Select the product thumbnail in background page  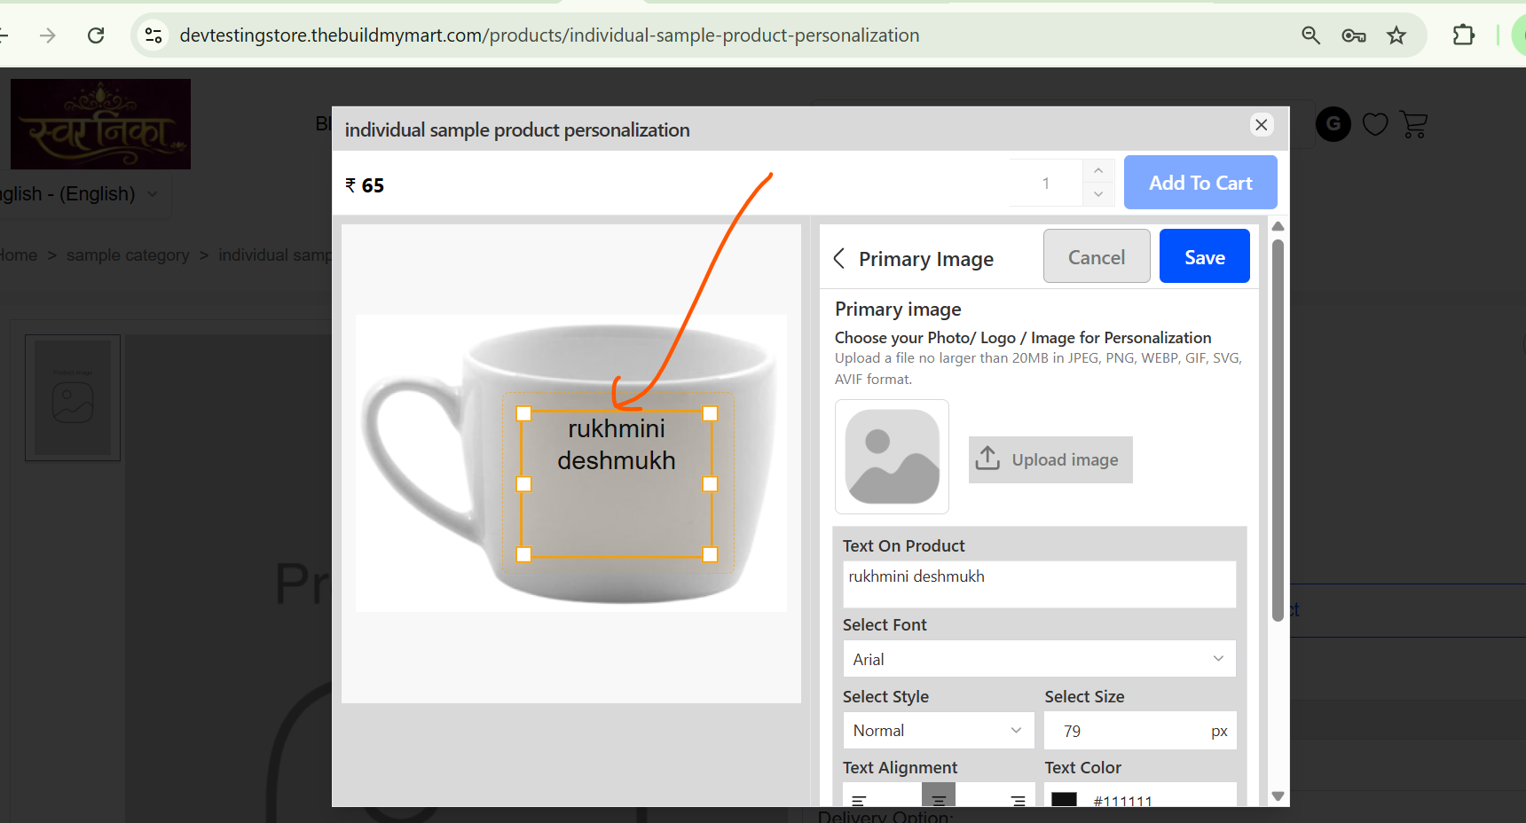(73, 397)
